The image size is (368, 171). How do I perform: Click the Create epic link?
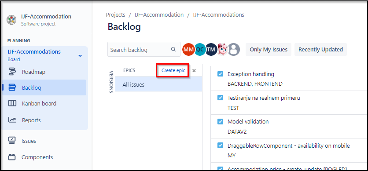click(x=173, y=70)
